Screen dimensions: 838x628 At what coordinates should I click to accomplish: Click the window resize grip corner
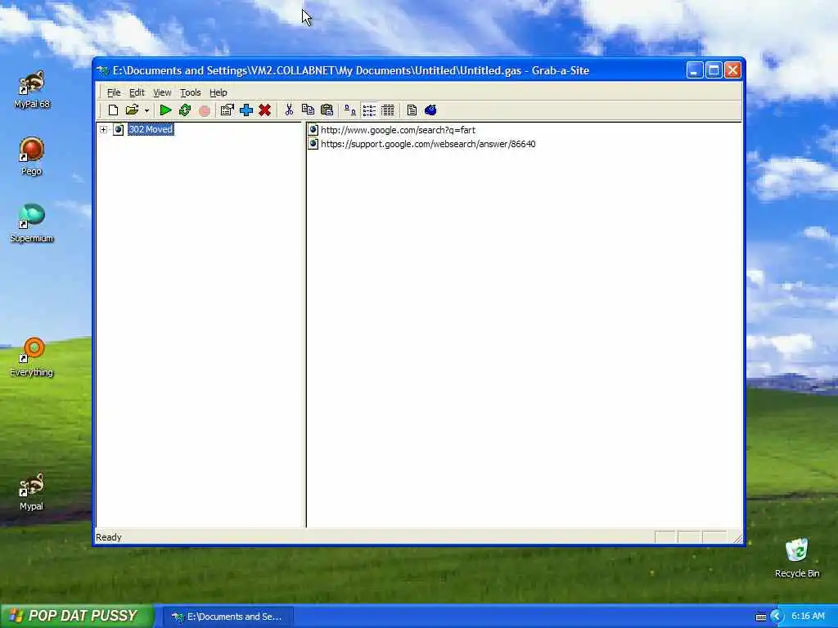[x=737, y=538]
